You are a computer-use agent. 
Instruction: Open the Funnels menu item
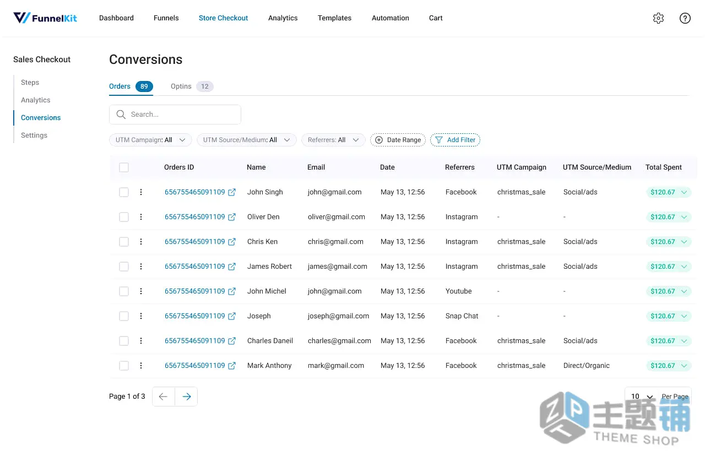[166, 18]
